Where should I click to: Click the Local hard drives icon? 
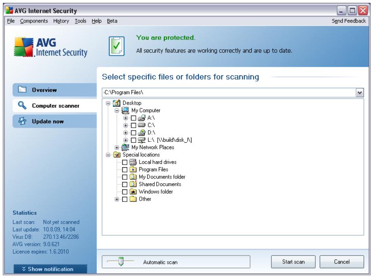pos(133,162)
